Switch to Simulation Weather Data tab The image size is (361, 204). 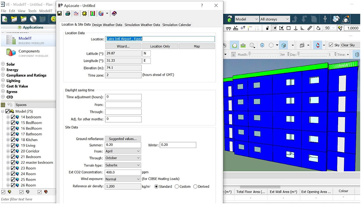142,25
